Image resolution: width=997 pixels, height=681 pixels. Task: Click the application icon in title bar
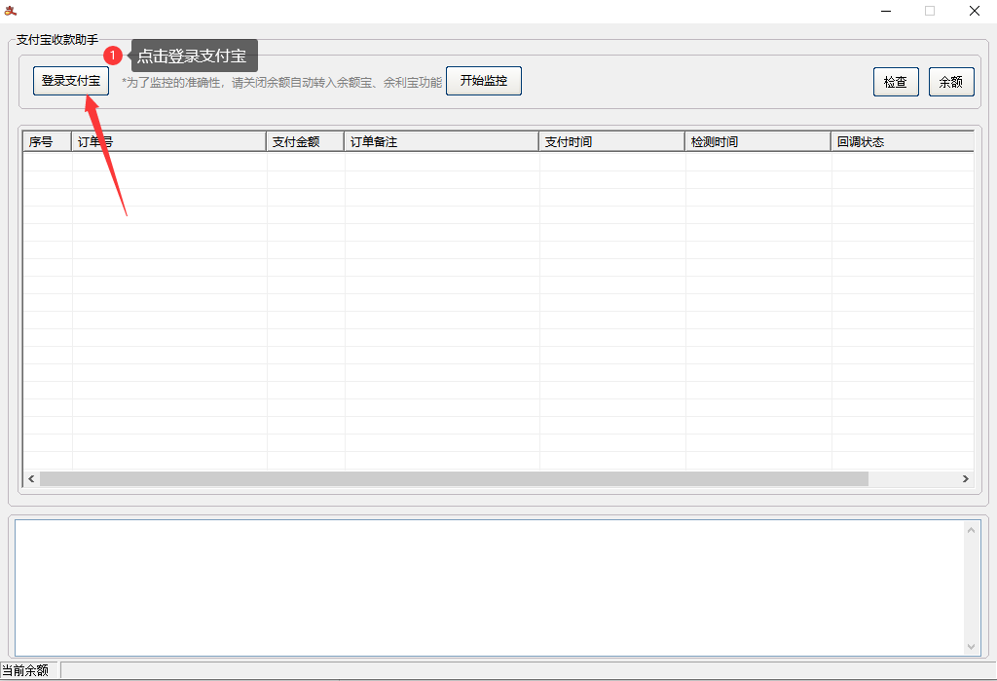pos(10,11)
